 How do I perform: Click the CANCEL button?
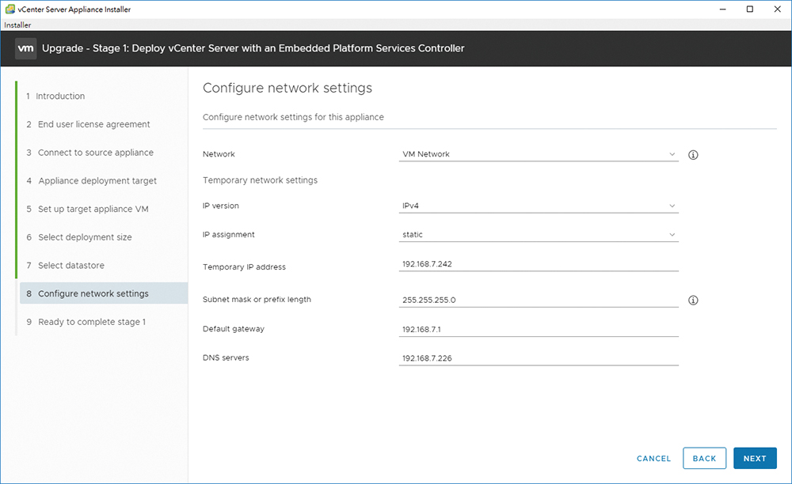click(653, 458)
